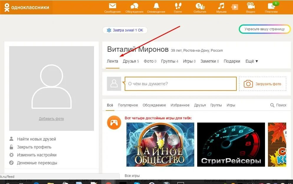Click the snowflake icon in winter banner
The image size is (293, 184).
tap(109, 30)
